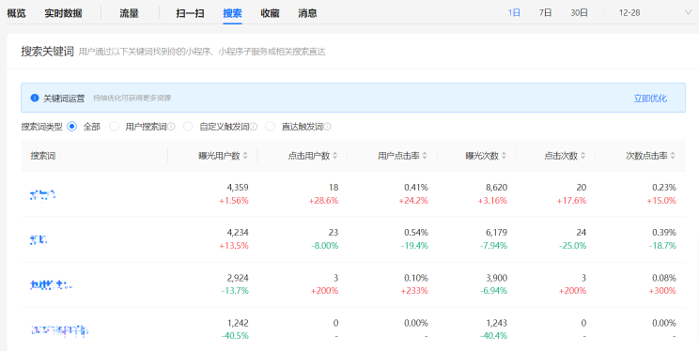The width and height of the screenshot is (699, 351).
Task: Click the 8,620 exposure count cell
Action: 497,188
